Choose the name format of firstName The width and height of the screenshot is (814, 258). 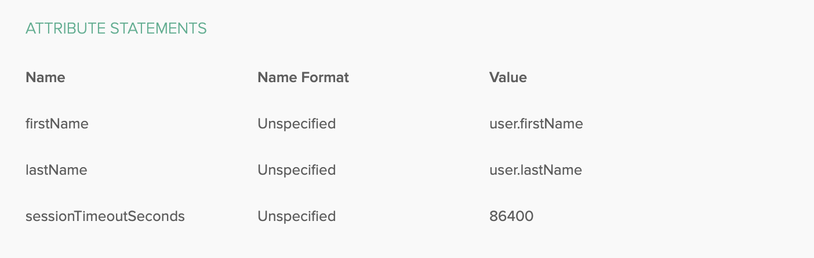(x=296, y=124)
